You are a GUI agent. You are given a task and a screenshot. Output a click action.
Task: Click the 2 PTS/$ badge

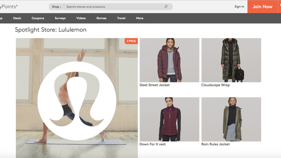click(131, 41)
